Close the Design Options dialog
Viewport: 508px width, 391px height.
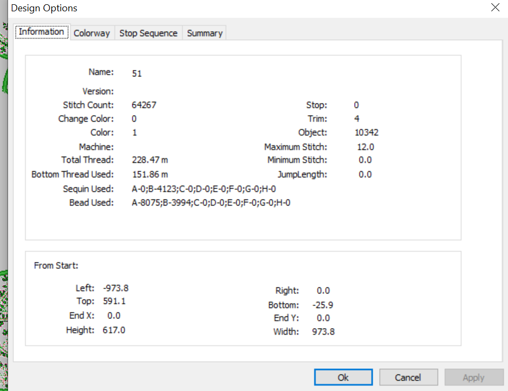point(495,8)
